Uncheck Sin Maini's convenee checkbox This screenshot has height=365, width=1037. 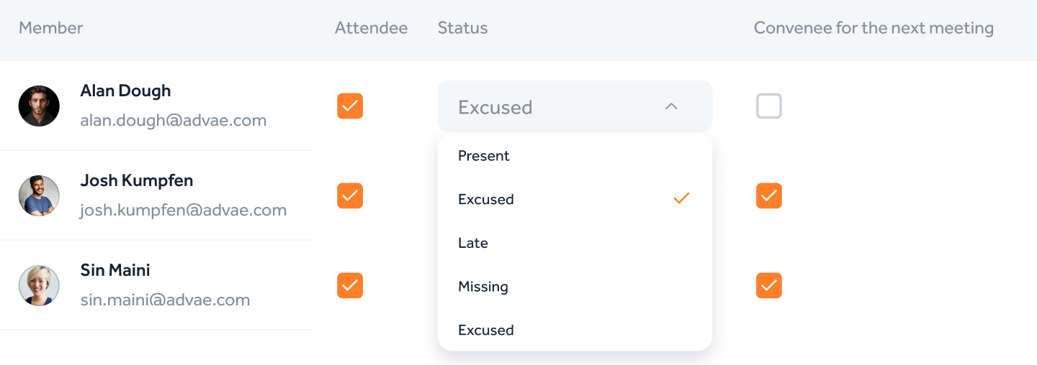768,285
